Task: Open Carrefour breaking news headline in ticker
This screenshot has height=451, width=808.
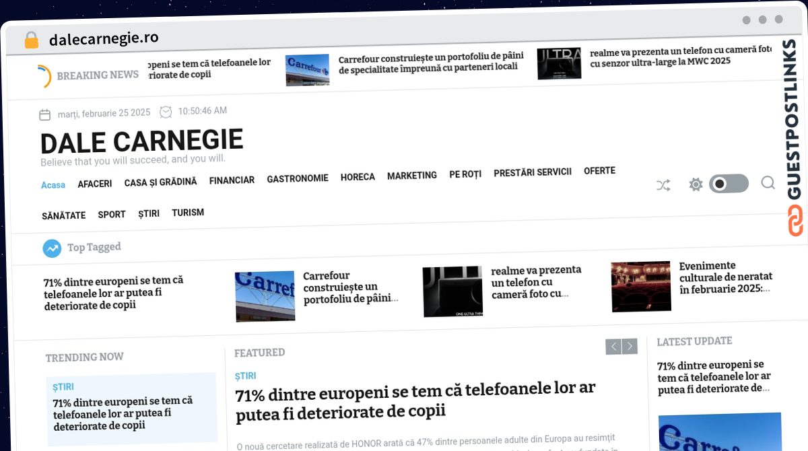Action: pos(431,62)
